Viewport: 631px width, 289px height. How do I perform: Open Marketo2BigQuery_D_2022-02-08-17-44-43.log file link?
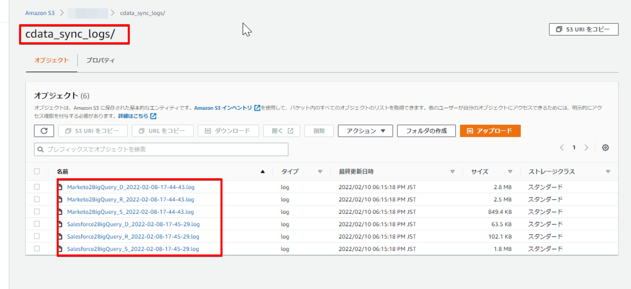pos(130,187)
